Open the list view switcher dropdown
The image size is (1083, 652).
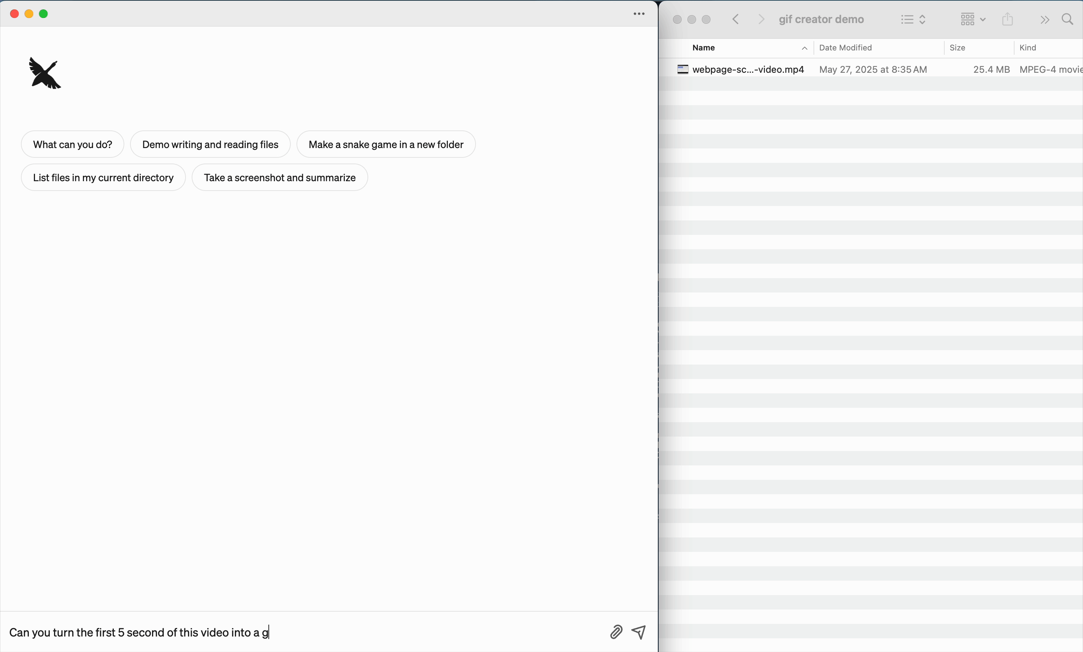pyautogui.click(x=913, y=19)
